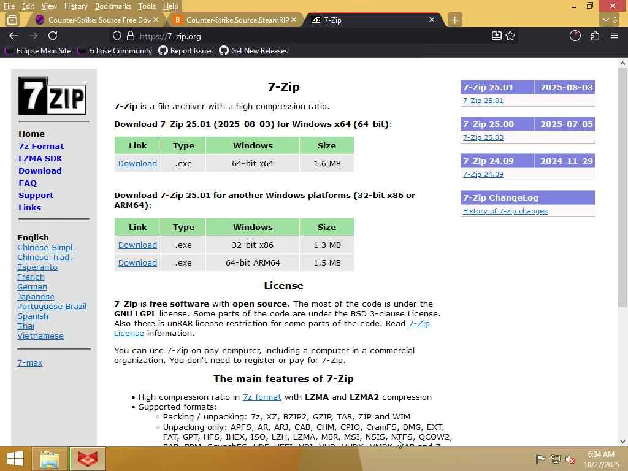Open the 7-max link

29,363
